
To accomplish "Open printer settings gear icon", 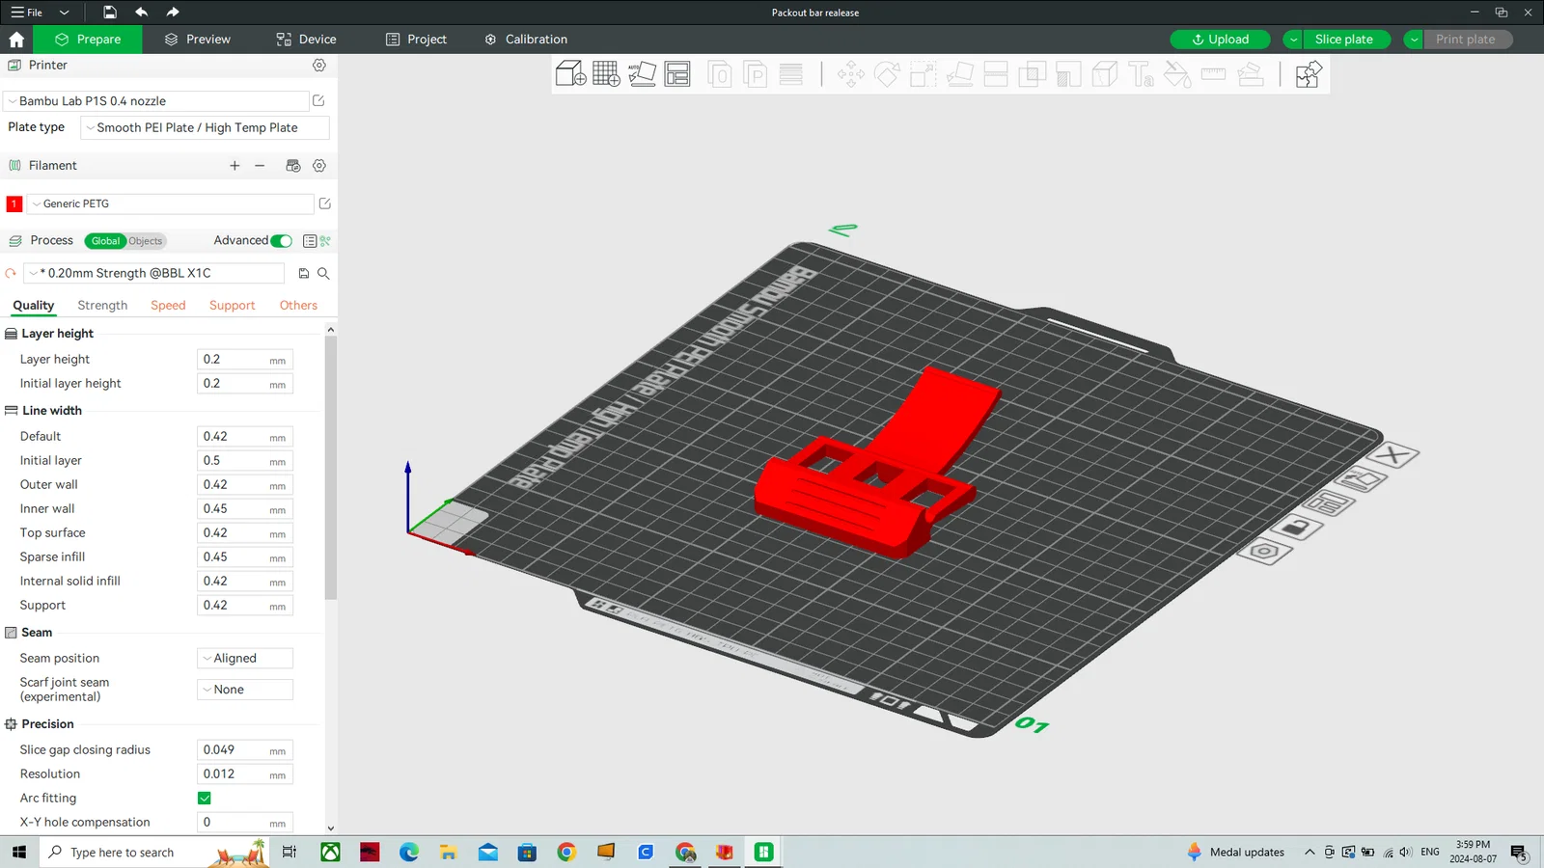I will coord(319,66).
